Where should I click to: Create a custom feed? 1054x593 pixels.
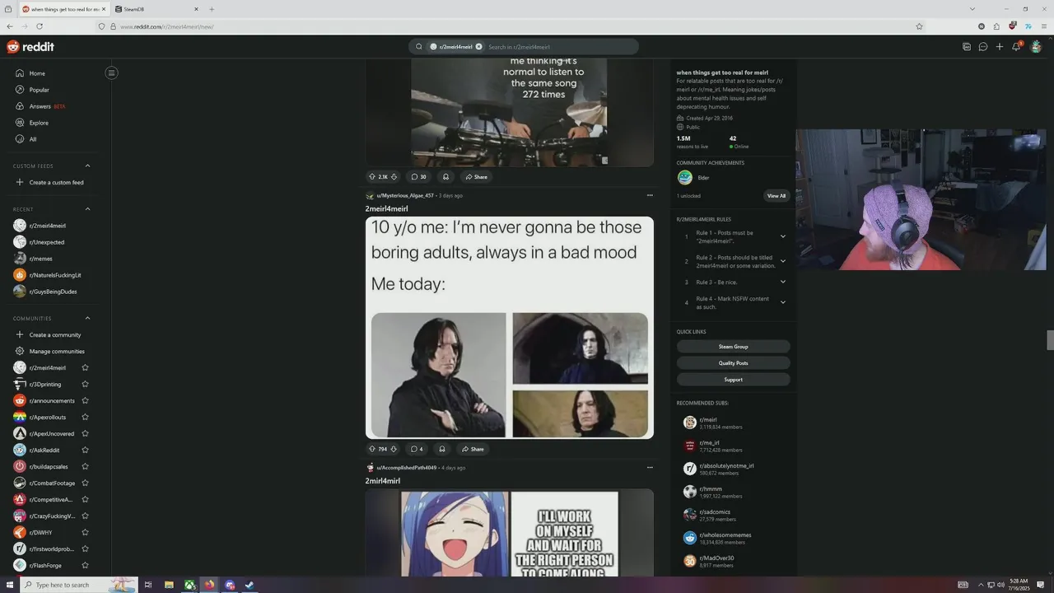click(56, 182)
